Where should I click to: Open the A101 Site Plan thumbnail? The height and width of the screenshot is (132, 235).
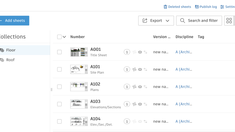click(79, 70)
